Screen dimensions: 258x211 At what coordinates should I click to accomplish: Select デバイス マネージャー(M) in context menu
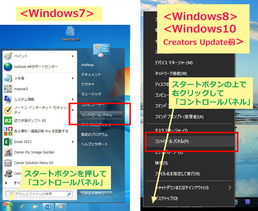(174, 63)
